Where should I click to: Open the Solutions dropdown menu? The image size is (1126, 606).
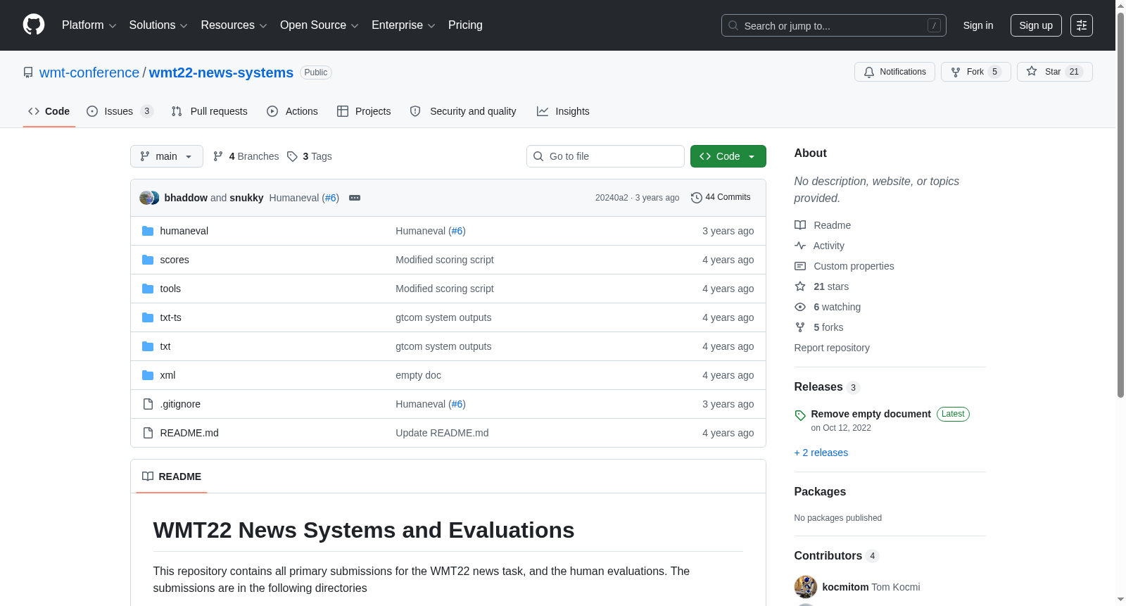pyautogui.click(x=158, y=25)
